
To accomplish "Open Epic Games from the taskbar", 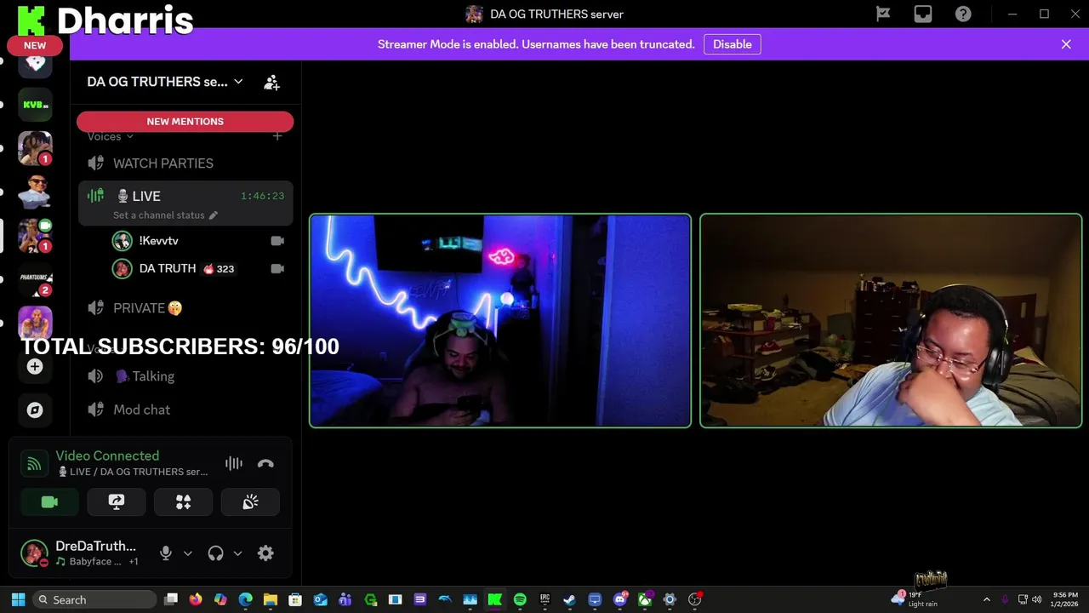I will (544, 600).
